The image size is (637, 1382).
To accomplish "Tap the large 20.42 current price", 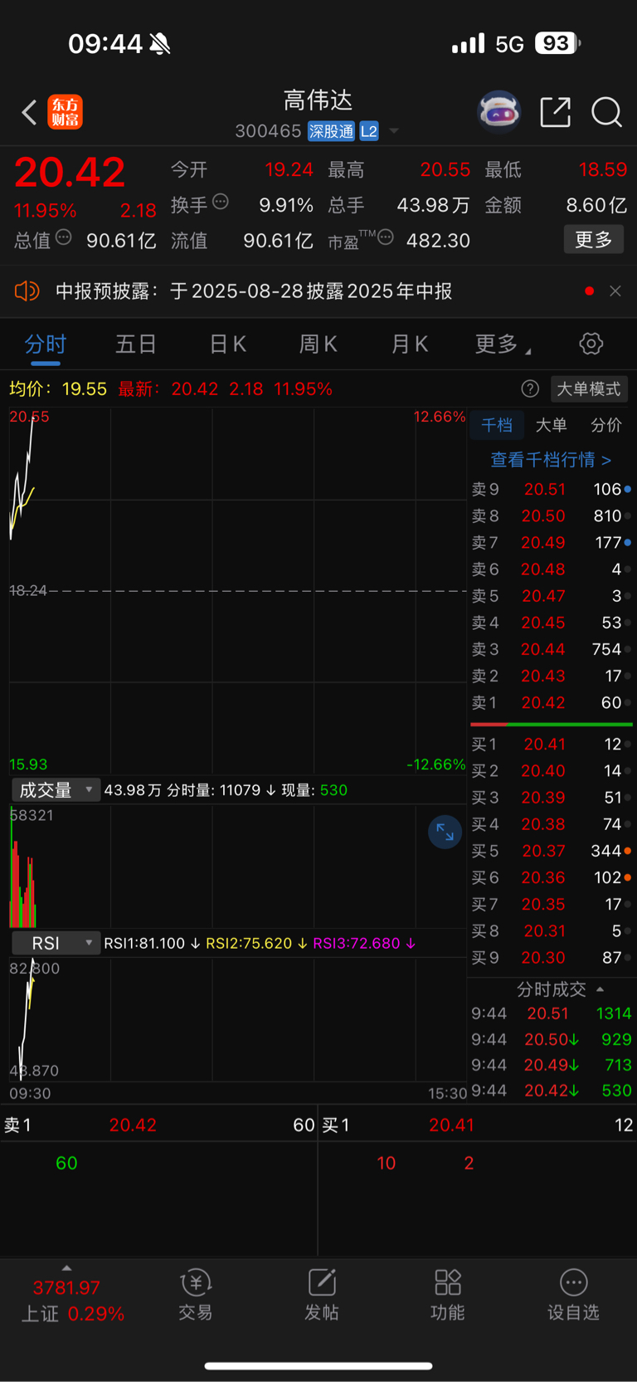I will coord(70,173).
